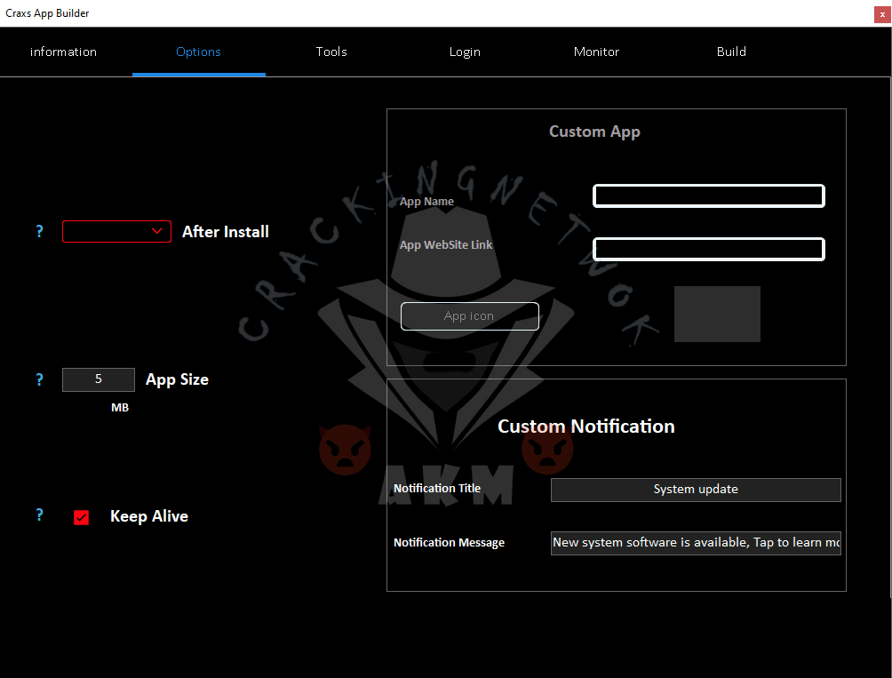Focus the App Name text field
The image size is (892, 678).
pyautogui.click(x=708, y=196)
